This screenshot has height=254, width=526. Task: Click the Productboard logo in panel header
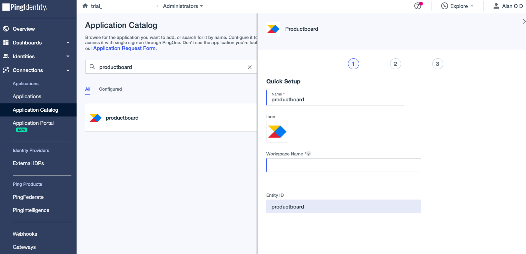pos(273,29)
